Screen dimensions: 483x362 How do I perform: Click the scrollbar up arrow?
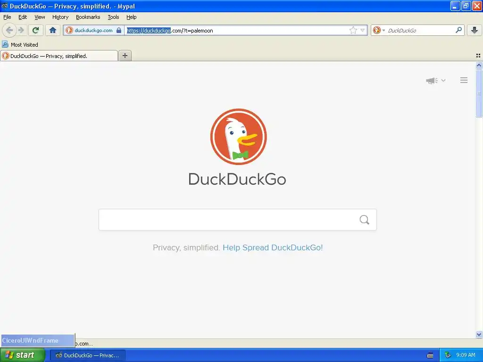point(479,65)
